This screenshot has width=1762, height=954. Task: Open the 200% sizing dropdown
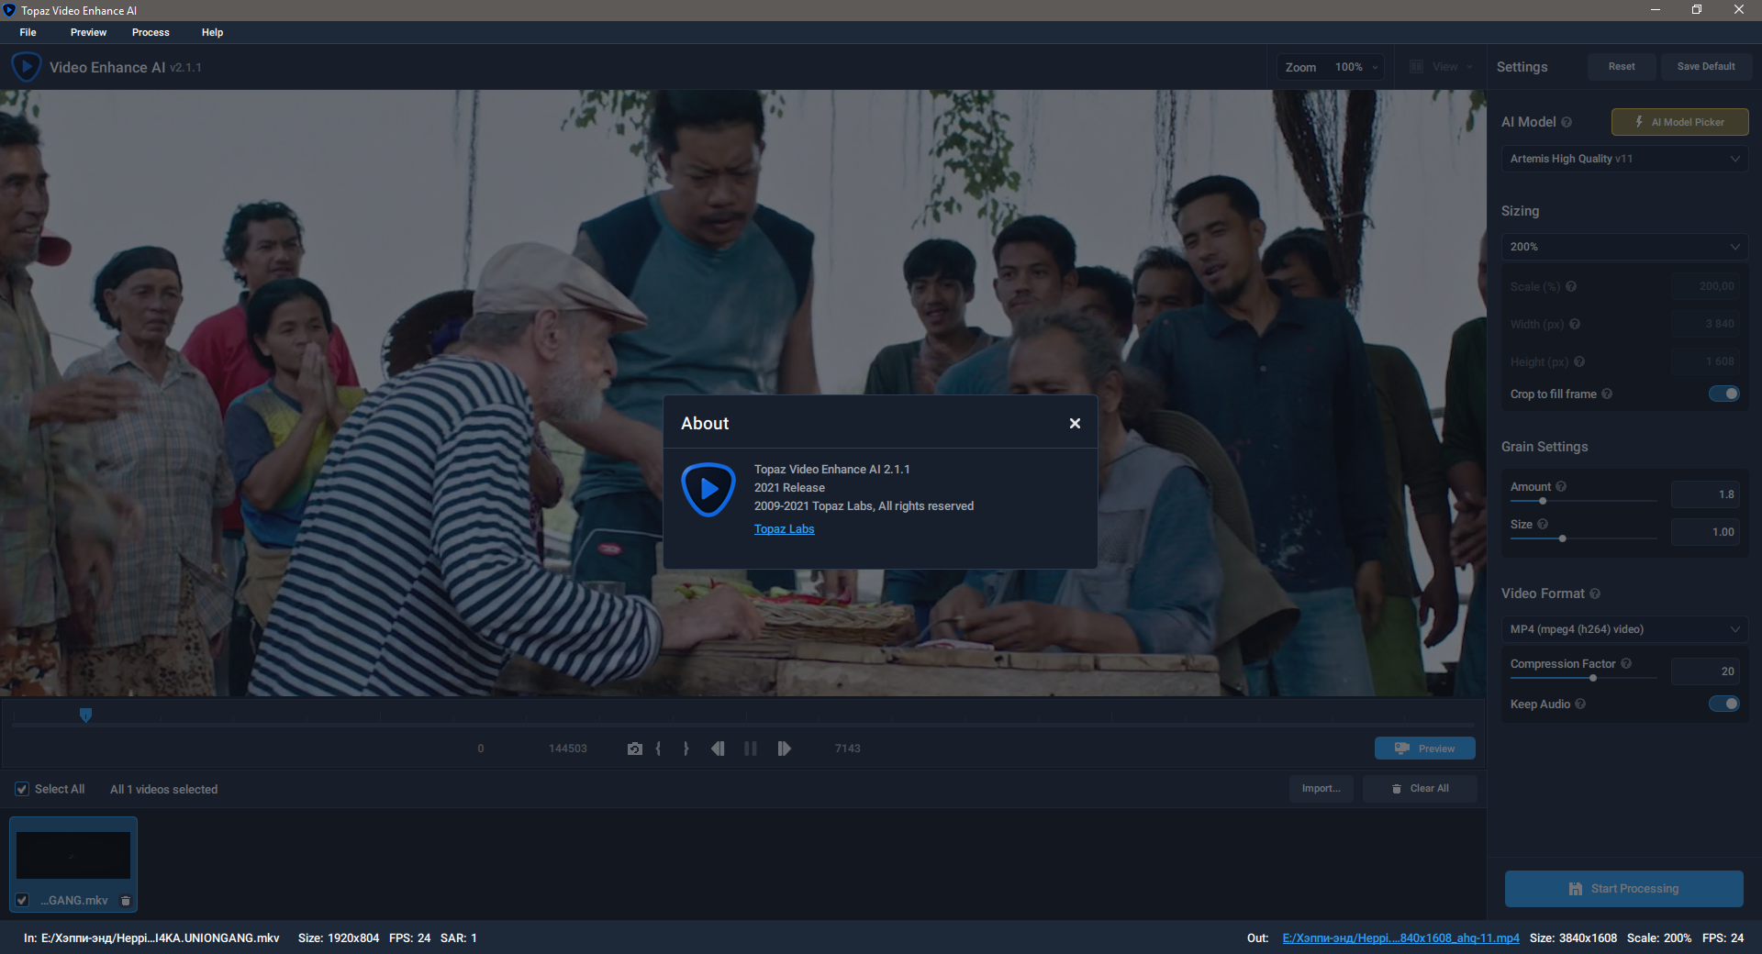click(x=1623, y=247)
